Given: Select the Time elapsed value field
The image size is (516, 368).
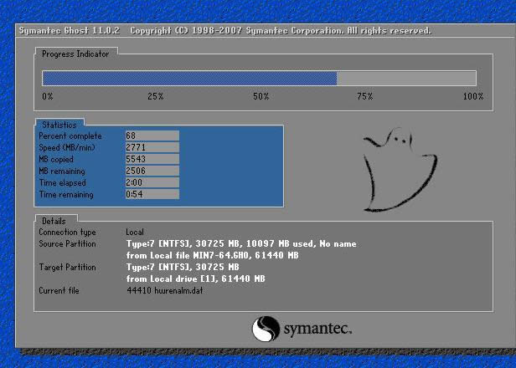Looking at the screenshot, I should [152, 182].
